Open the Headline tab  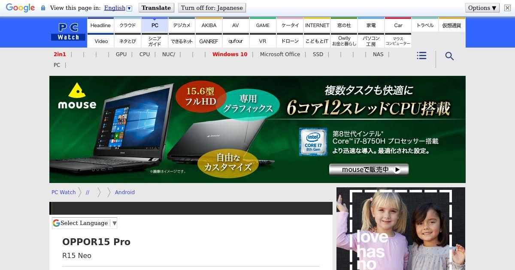click(x=100, y=25)
